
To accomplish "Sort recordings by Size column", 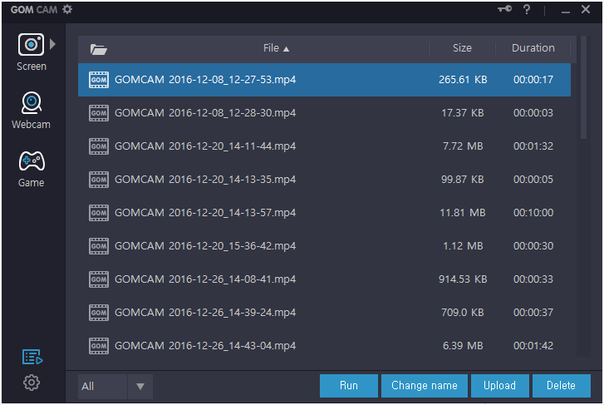I will point(462,48).
